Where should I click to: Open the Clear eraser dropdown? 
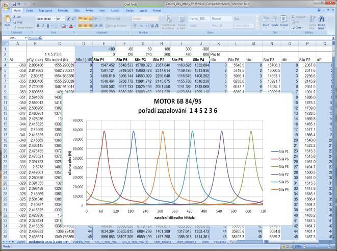297,28
